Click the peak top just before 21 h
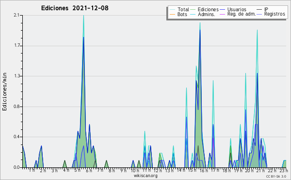The width and height of the screenshot is (291, 180). [x=257, y=30]
